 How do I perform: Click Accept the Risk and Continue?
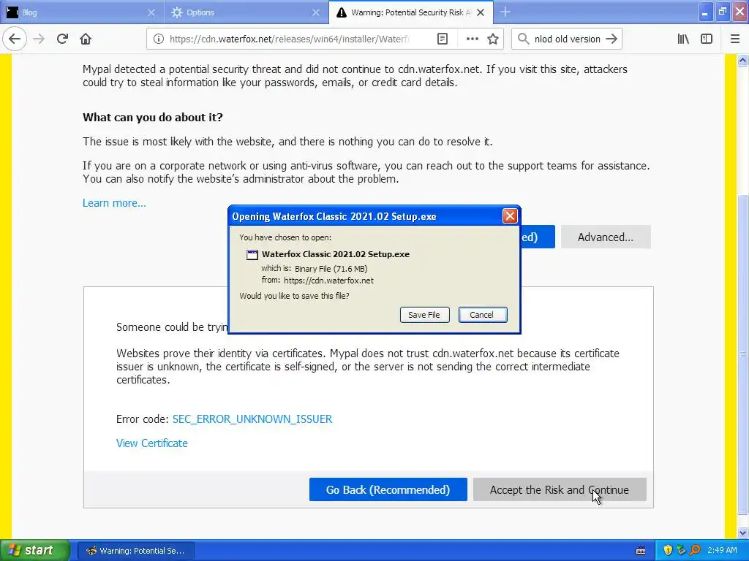(x=560, y=490)
